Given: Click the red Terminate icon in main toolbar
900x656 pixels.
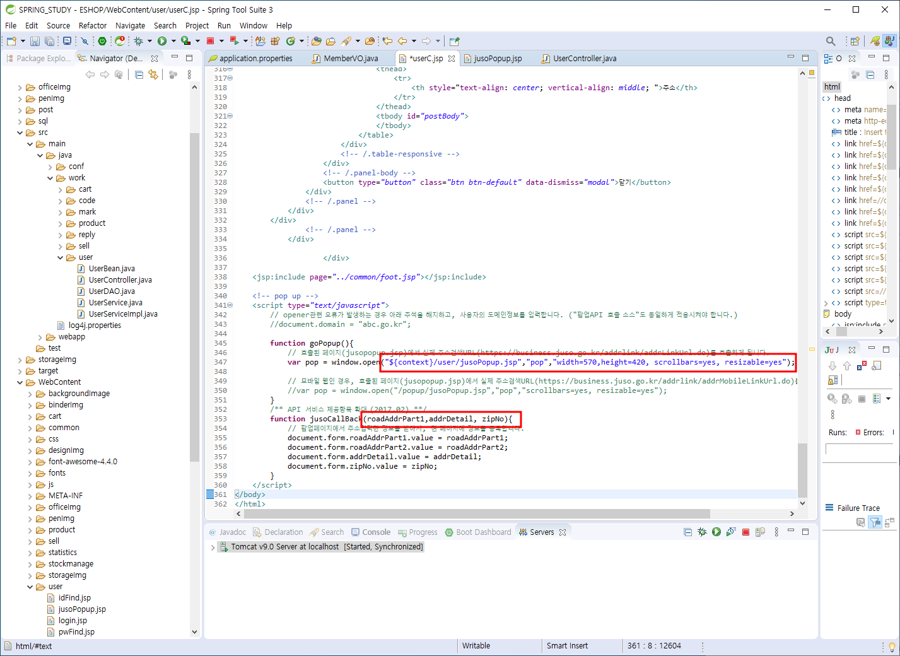Looking at the screenshot, I should coord(211,41).
